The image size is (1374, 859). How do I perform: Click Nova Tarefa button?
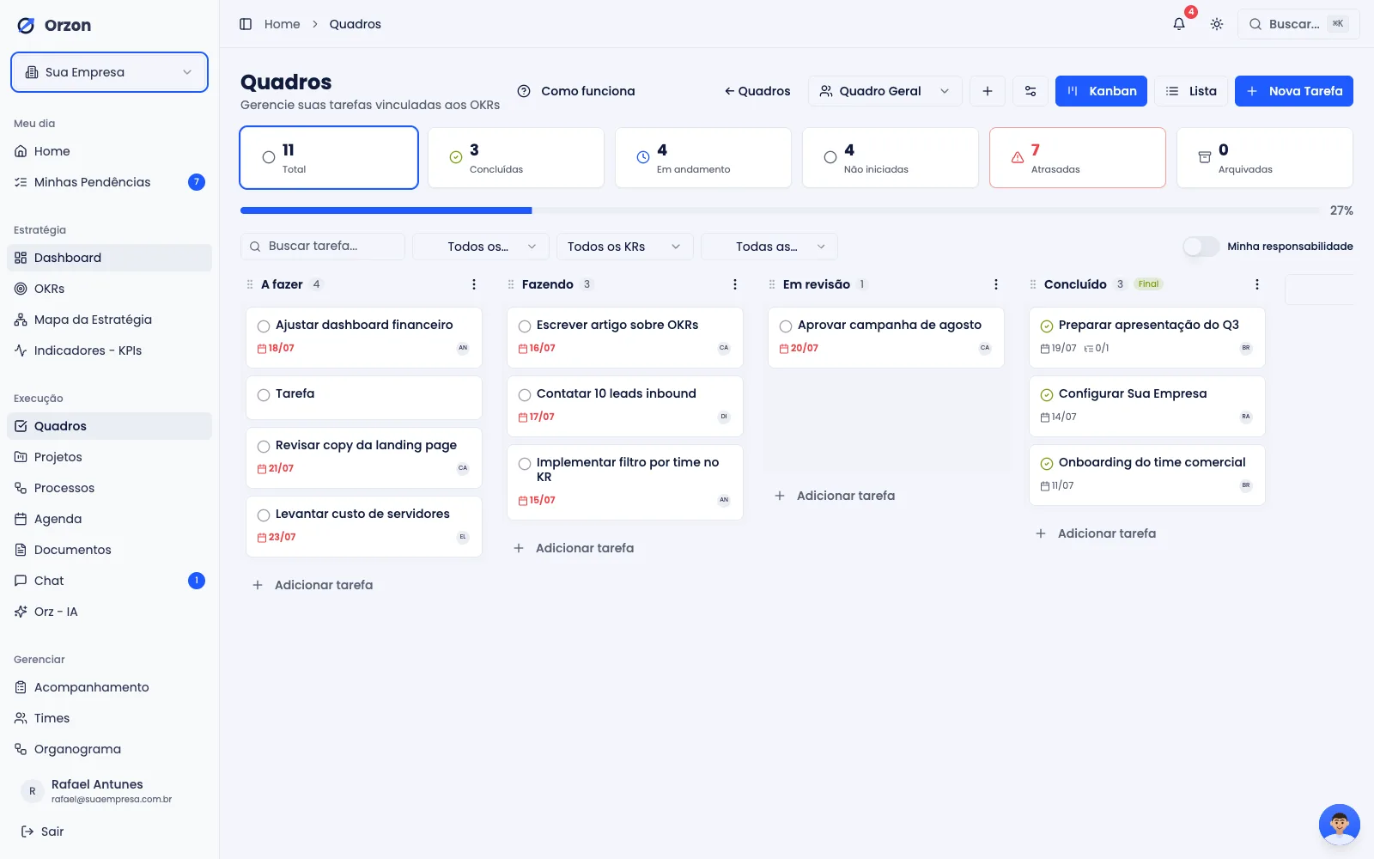tap(1294, 91)
